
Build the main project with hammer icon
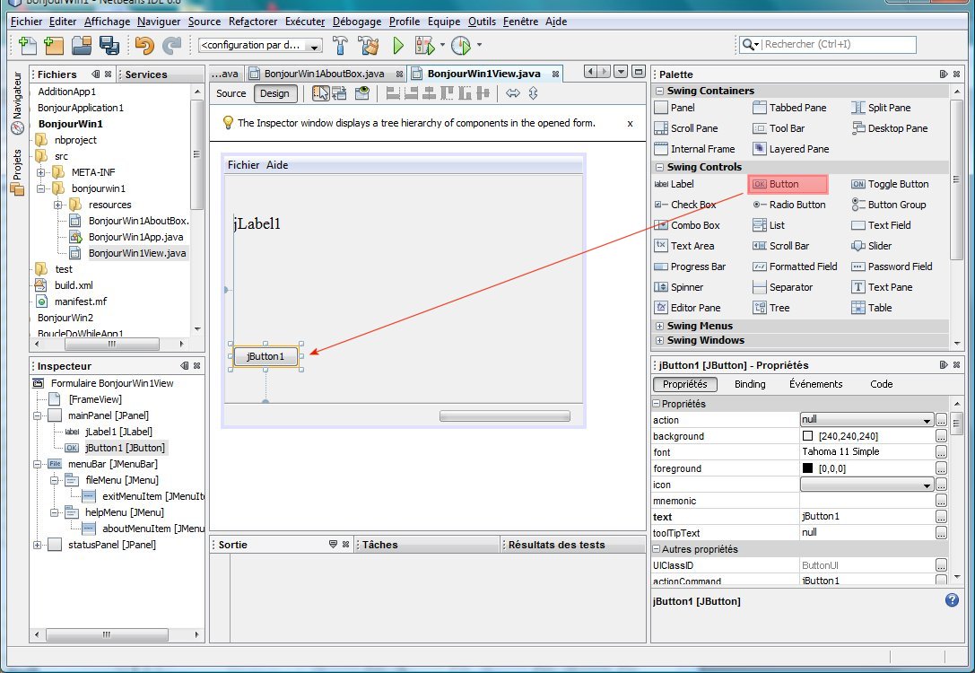tap(340, 45)
